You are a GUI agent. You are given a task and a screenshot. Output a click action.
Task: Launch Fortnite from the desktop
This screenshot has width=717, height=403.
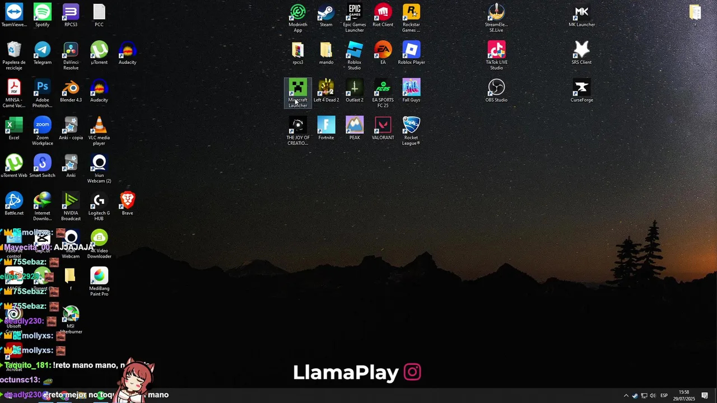(x=326, y=128)
